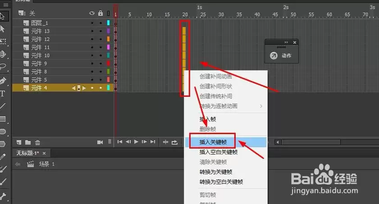Step back one frame

(x=128, y=142)
